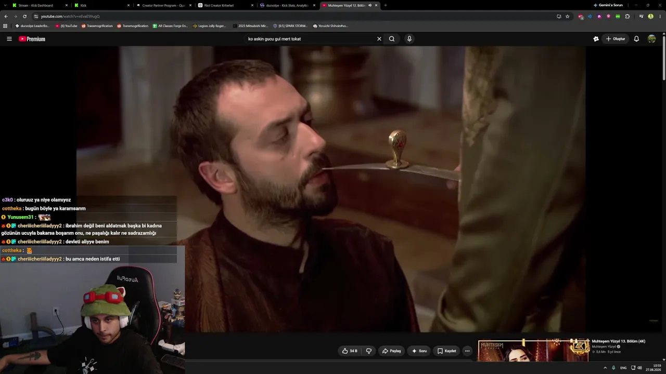Open the Muhteşem Yüzyıl 13. Bölüm thumbnail
This screenshot has height=374, width=666.
(x=533, y=350)
